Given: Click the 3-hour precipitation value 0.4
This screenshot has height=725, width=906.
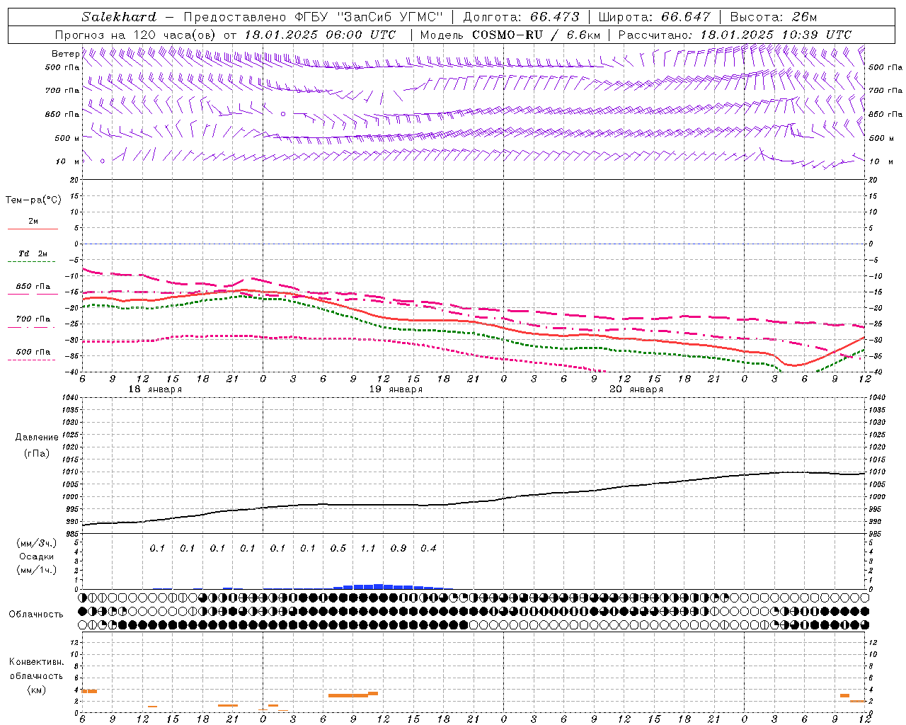Looking at the screenshot, I should 428,549.
